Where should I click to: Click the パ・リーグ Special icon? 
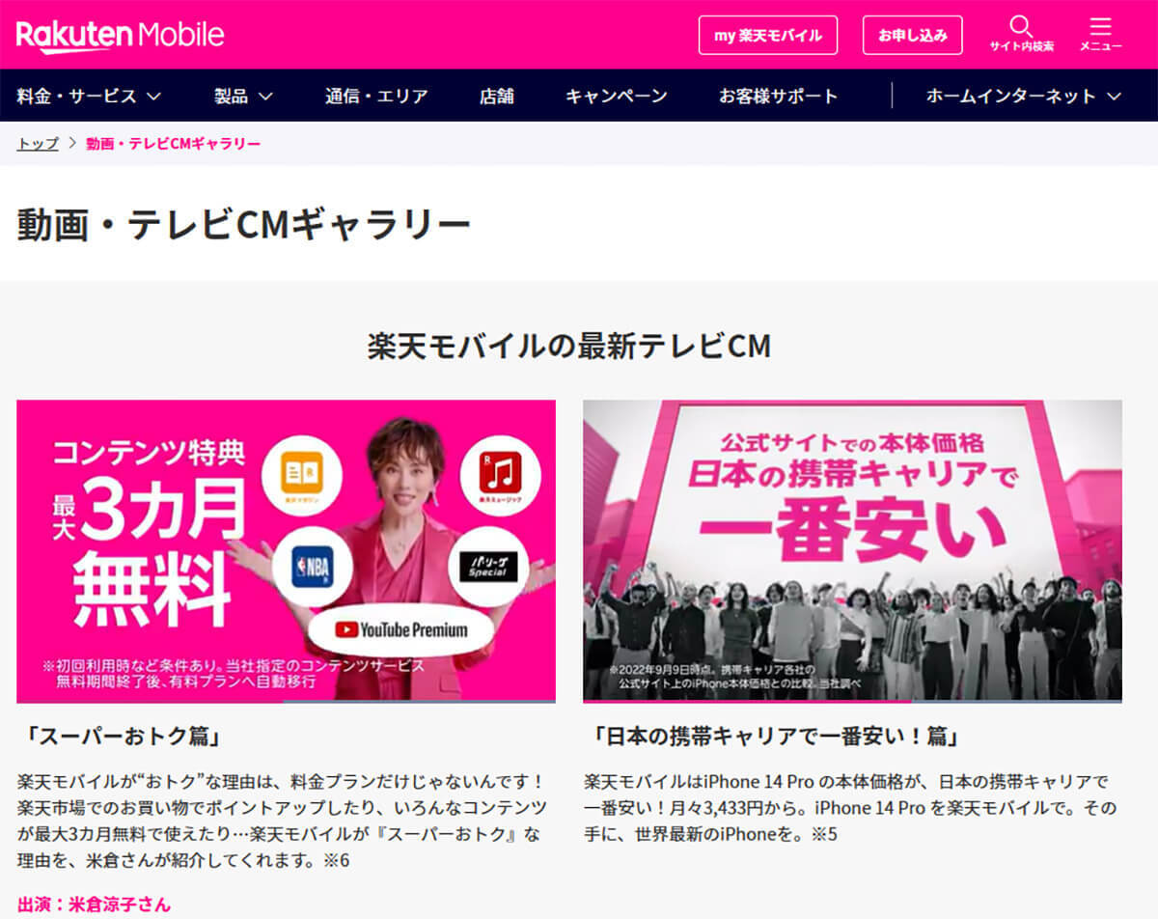click(486, 568)
